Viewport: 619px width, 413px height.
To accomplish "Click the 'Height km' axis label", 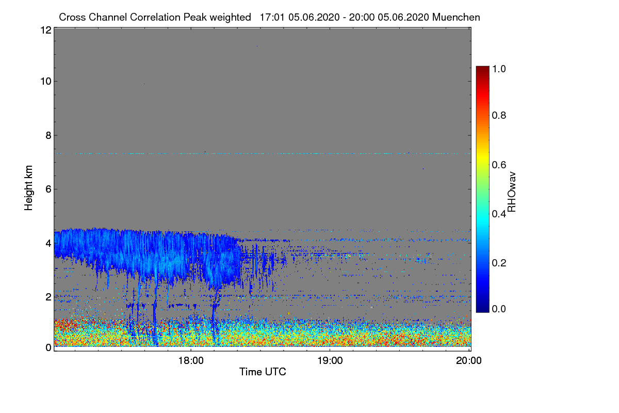I will pyautogui.click(x=29, y=188).
